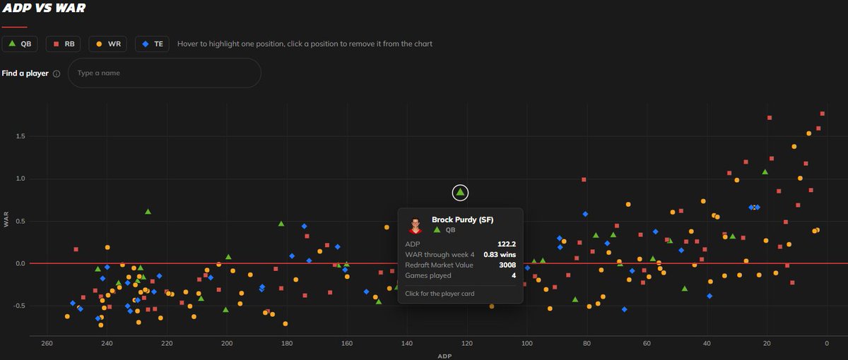Select WR circle near ADP 180, WAR -0.7
The image size is (848, 360).
pyautogui.click(x=285, y=324)
